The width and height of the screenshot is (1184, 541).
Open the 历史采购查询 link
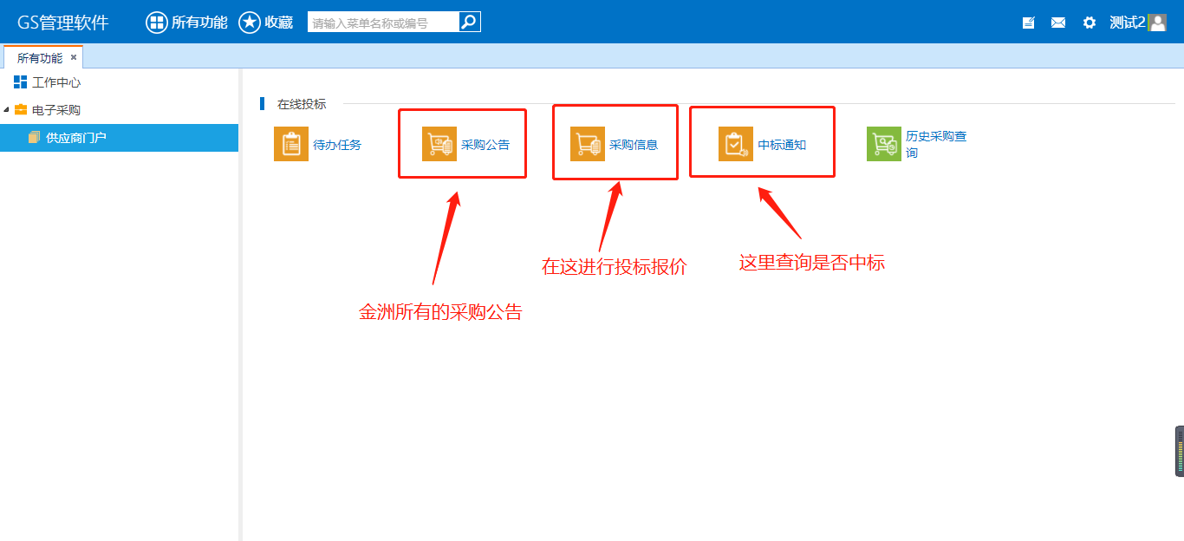click(x=936, y=145)
